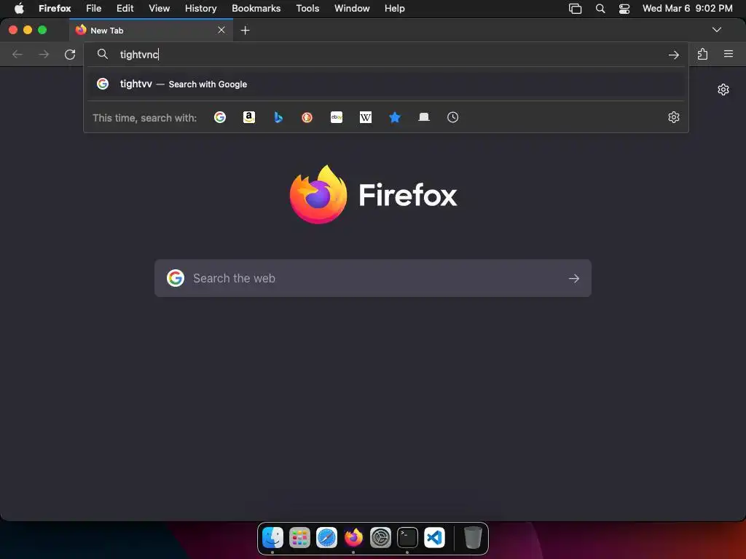Search with Google one-off engine icon
The height and width of the screenshot is (559, 746).
click(x=220, y=117)
